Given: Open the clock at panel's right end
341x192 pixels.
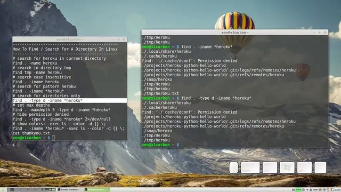Looking at the screenshot, I should click(x=338, y=190).
